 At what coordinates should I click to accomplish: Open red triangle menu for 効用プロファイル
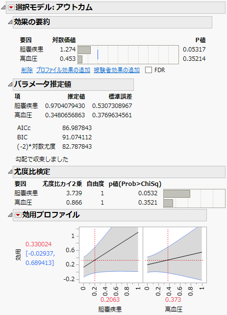[18, 215]
